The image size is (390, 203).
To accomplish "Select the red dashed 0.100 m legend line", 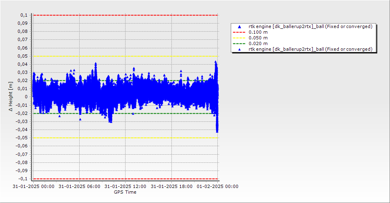I will pos(239,32).
